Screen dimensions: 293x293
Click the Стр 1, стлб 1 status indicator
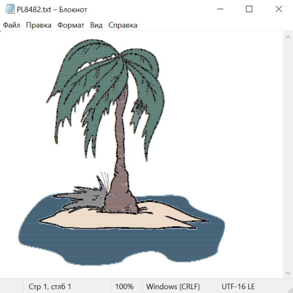tap(50, 287)
